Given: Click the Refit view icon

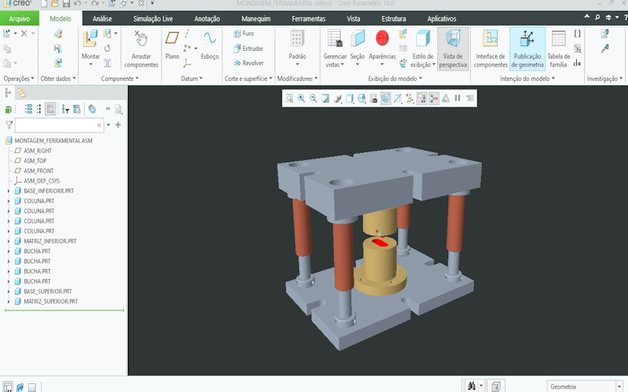Looking at the screenshot, I should 289,98.
